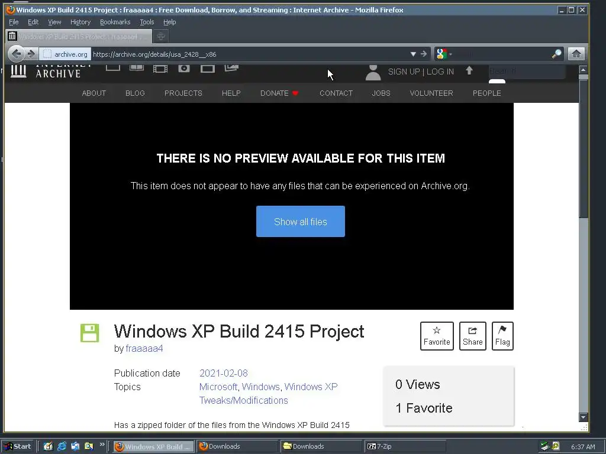Click the user avatar icon
This screenshot has width=606, height=454.
point(373,73)
